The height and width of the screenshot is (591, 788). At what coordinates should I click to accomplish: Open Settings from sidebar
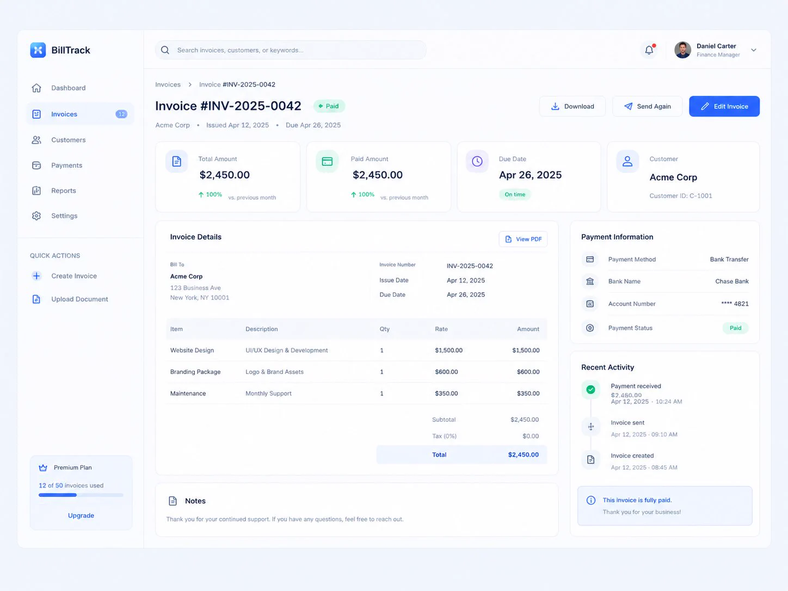[x=80, y=216]
